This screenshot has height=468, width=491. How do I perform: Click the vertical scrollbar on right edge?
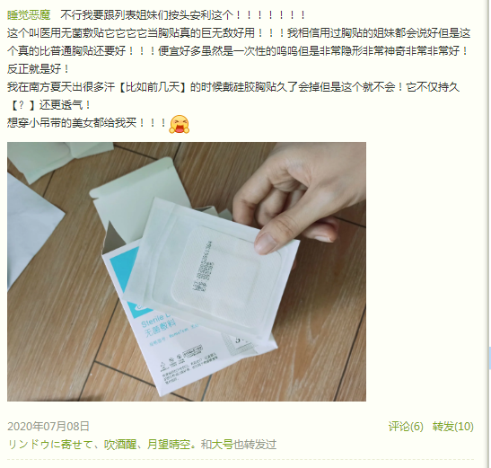click(x=489, y=359)
